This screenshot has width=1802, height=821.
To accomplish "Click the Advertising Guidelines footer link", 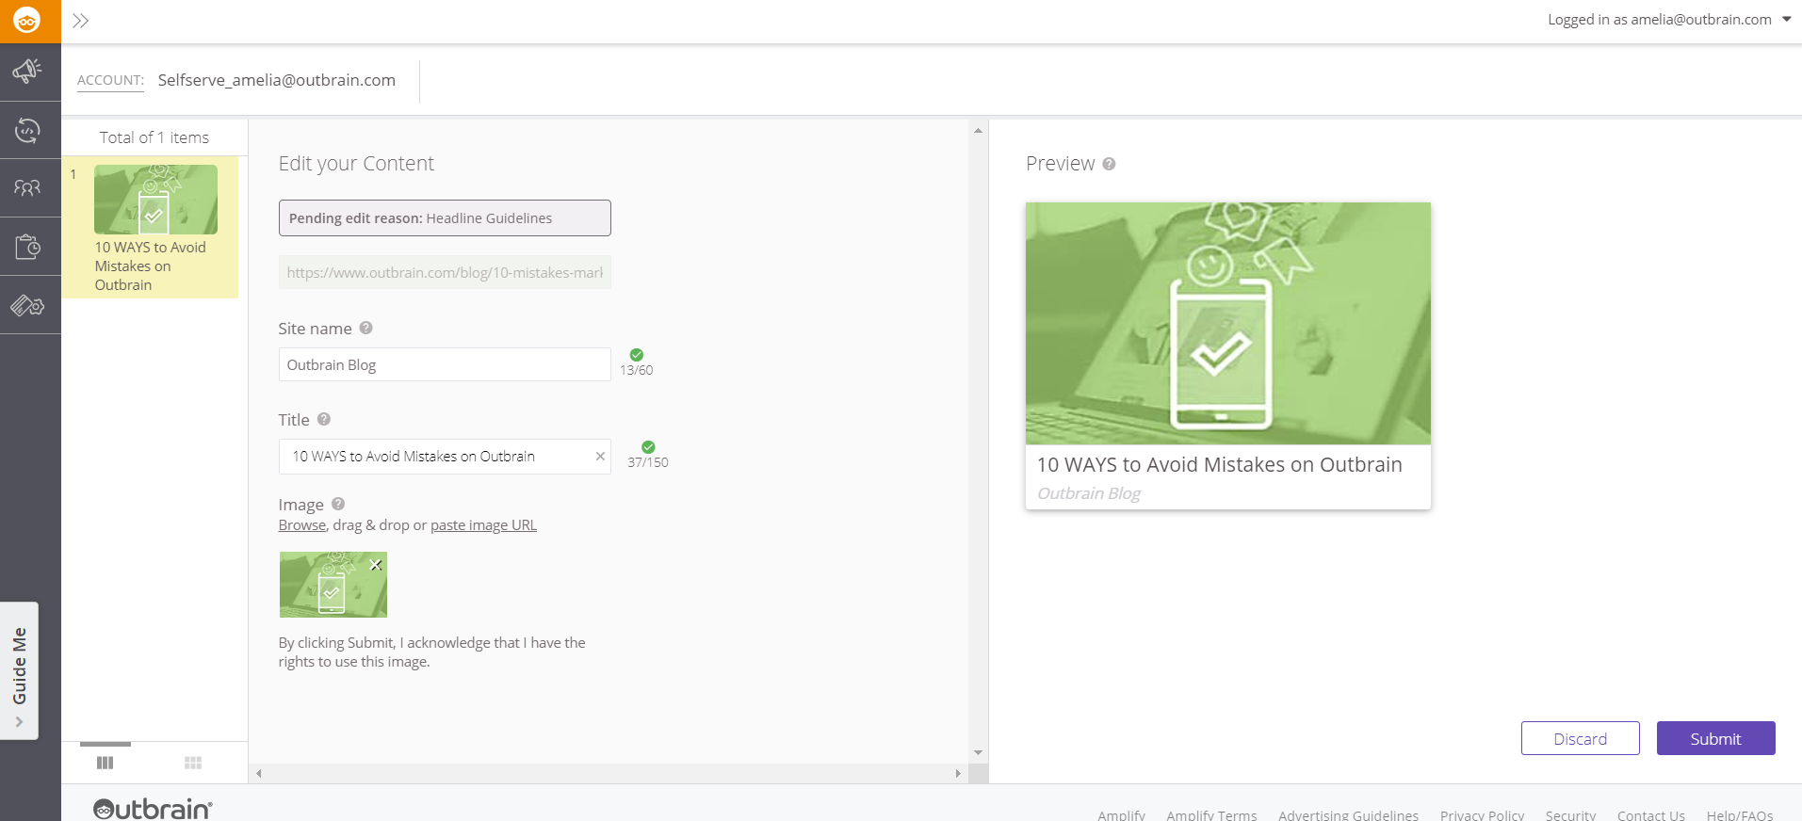I will click(1347, 814).
